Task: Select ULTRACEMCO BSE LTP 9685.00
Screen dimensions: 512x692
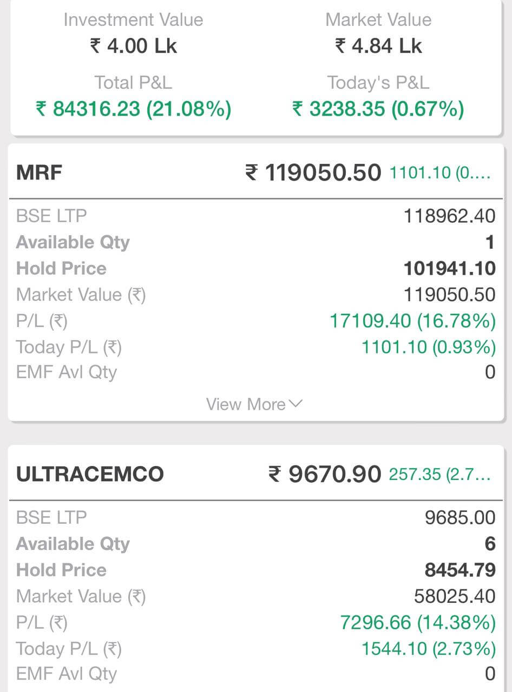Action: 460,518
